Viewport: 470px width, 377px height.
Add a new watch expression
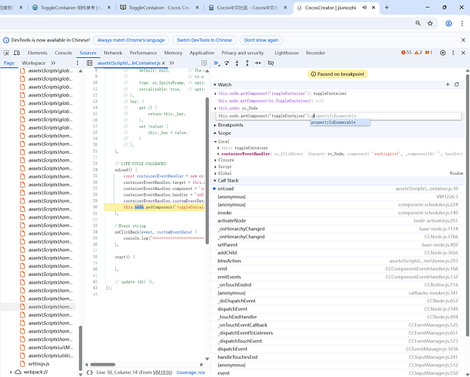pos(448,84)
